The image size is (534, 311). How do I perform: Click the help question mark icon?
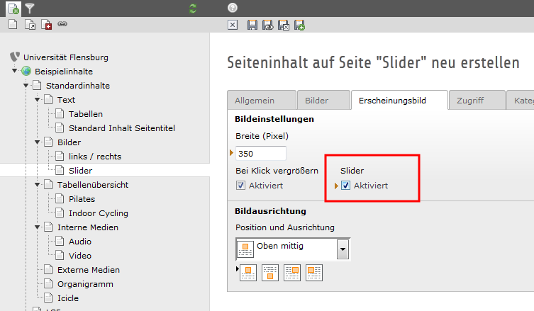233,8
